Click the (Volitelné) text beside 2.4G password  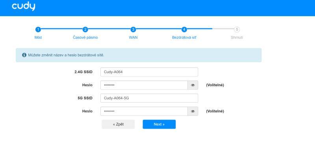(x=215, y=85)
